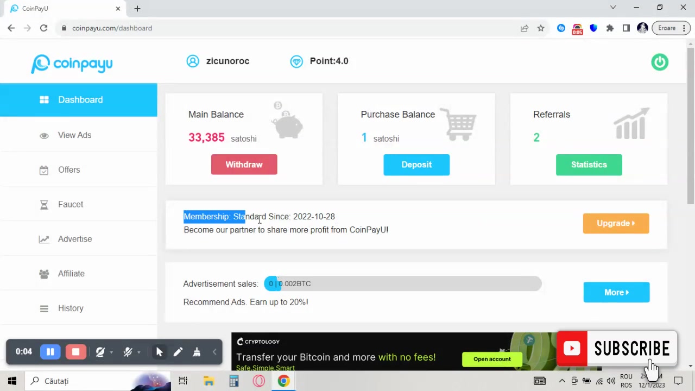
Task: Open referral Statistics
Action: click(589, 165)
